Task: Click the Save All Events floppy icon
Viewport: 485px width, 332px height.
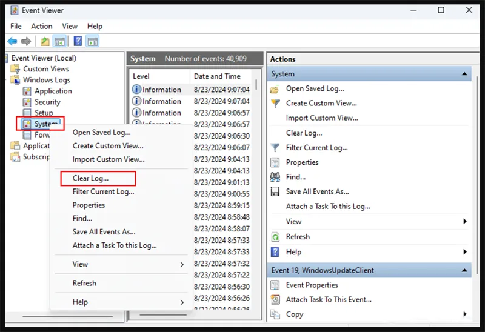Action: coord(275,191)
